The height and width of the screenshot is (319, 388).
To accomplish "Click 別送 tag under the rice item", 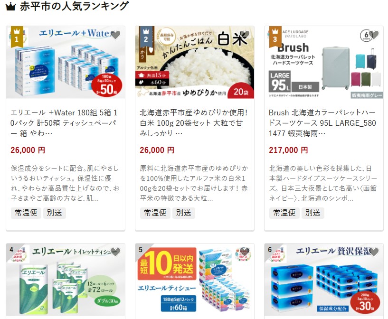I will click(x=184, y=213).
